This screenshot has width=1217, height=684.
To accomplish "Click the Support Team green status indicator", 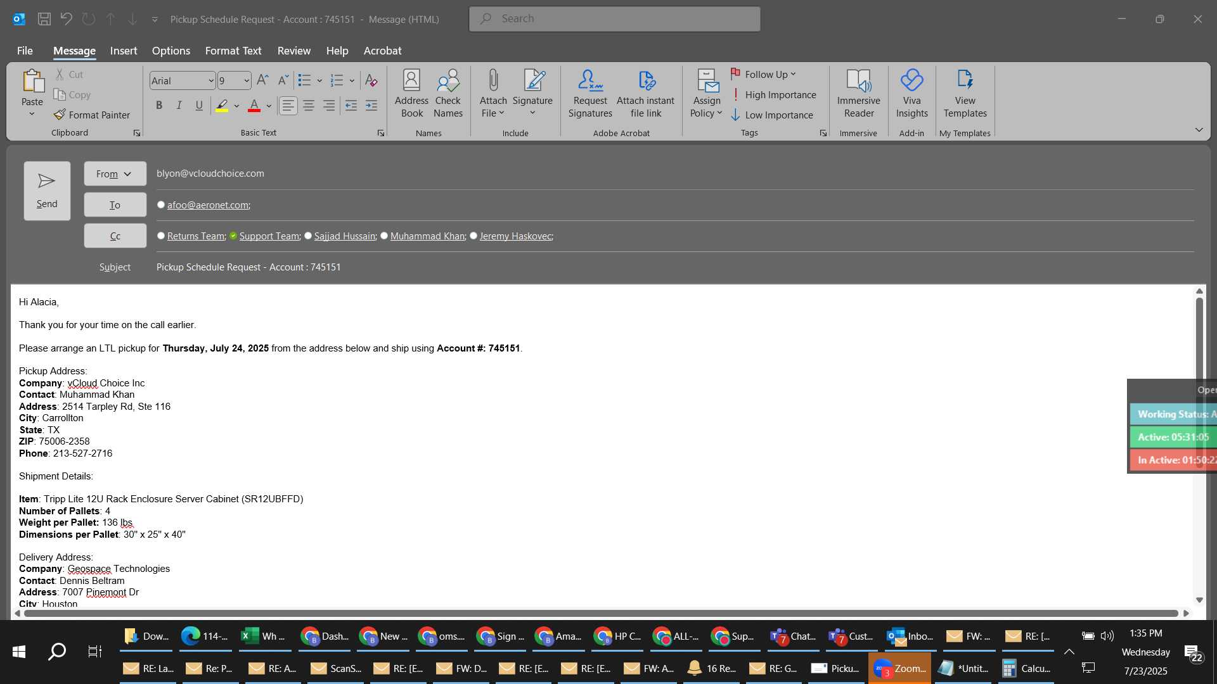I will (x=233, y=236).
